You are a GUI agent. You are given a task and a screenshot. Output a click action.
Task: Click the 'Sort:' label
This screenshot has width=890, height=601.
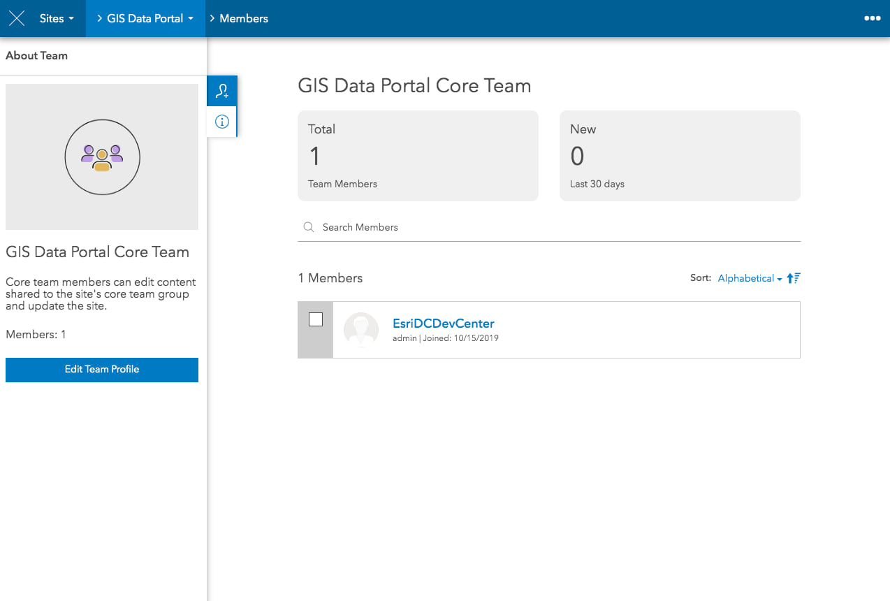[701, 278]
